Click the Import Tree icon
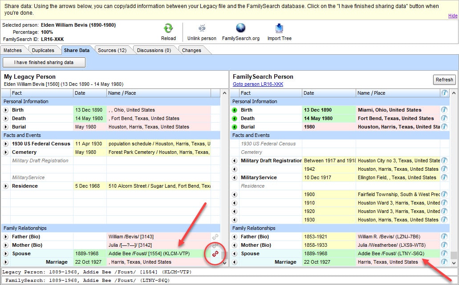The height and width of the screenshot is (285, 459). tap(279, 28)
